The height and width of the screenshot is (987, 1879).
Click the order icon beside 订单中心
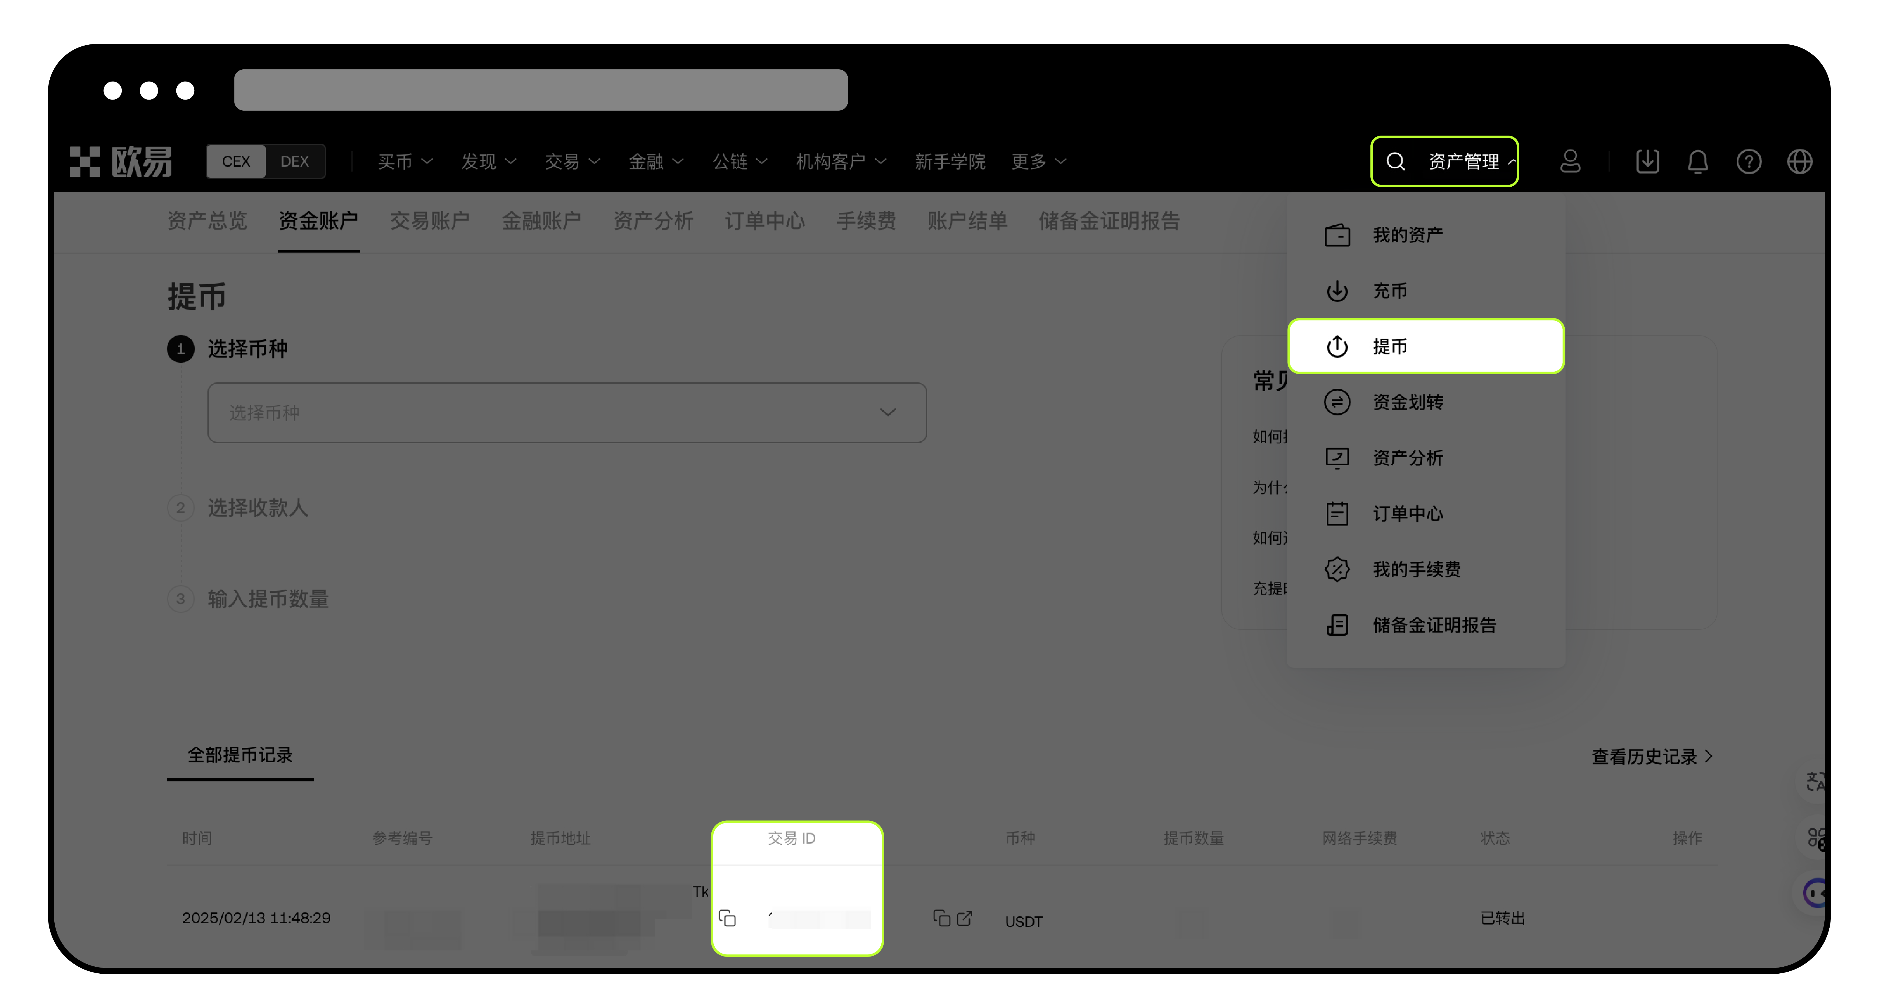1337,514
